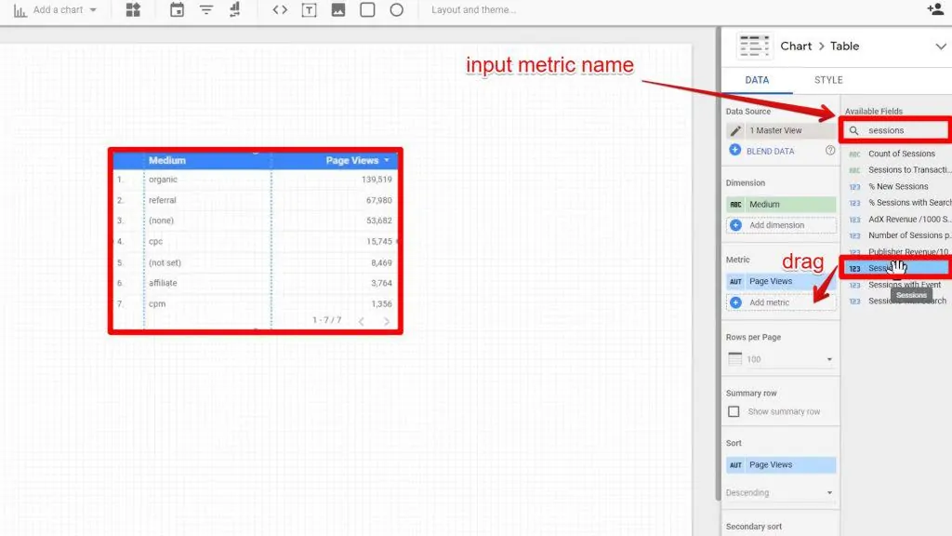Click the sessions search field
The width and height of the screenshot is (952, 536).
click(894, 130)
